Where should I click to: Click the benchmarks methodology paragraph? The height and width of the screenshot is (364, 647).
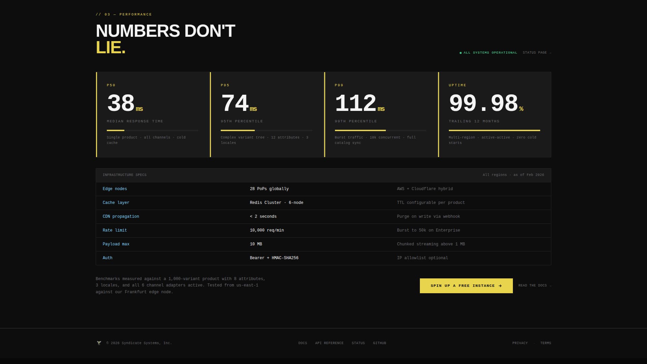pos(180,285)
